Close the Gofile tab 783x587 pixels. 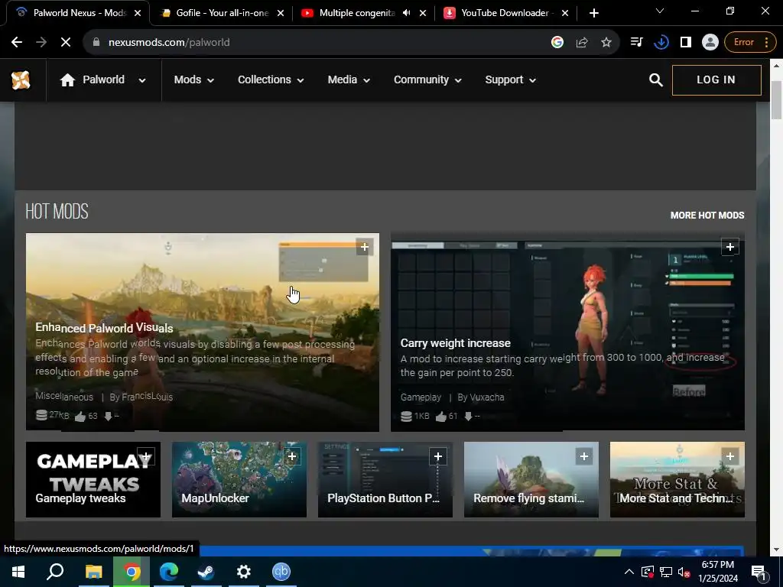281,13
